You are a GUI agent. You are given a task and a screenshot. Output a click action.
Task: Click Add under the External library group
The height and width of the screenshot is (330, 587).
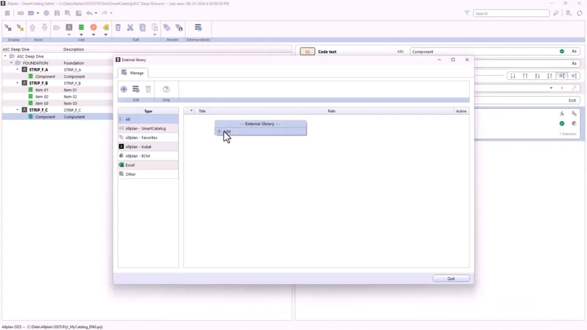[226, 132]
